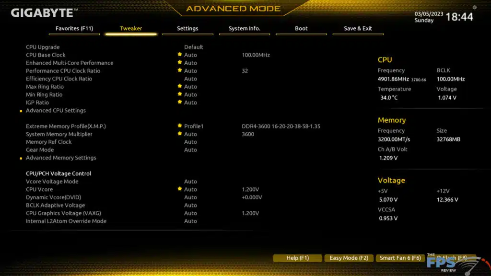
Task: Select Memory Ref Clock row label
Action: tap(48, 142)
